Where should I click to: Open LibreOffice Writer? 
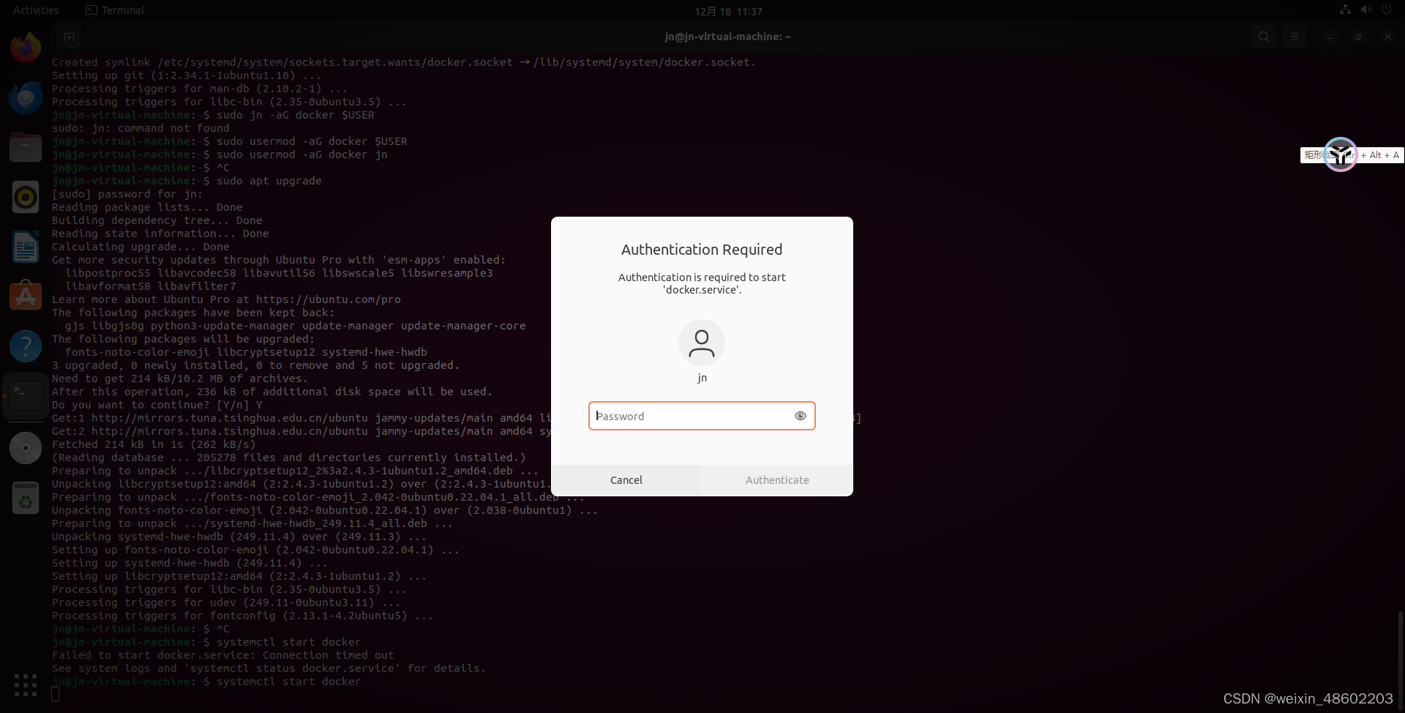(25, 247)
